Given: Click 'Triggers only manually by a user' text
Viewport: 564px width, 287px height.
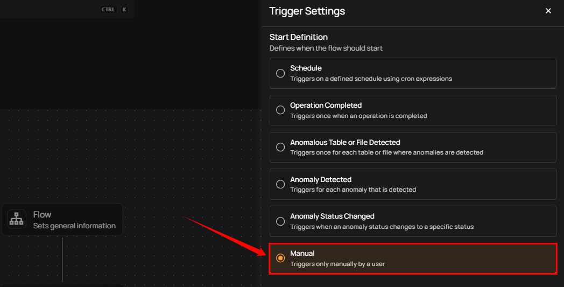Looking at the screenshot, I should click(337, 264).
